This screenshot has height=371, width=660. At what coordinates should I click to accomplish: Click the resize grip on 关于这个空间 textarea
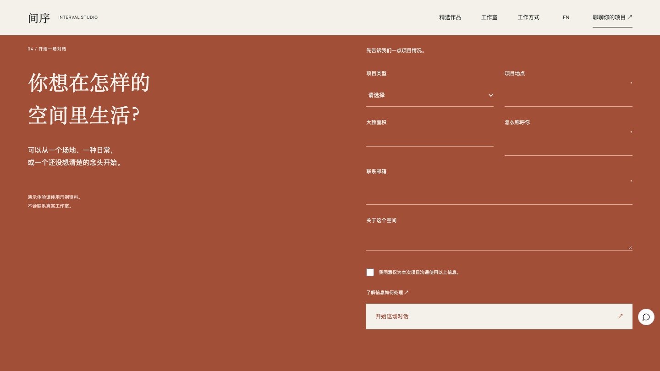(x=630, y=248)
